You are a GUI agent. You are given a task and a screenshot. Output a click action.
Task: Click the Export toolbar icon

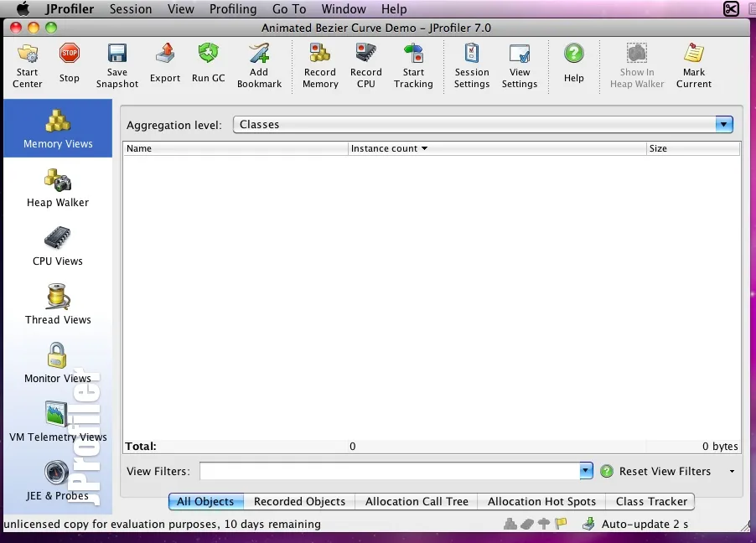coord(165,53)
